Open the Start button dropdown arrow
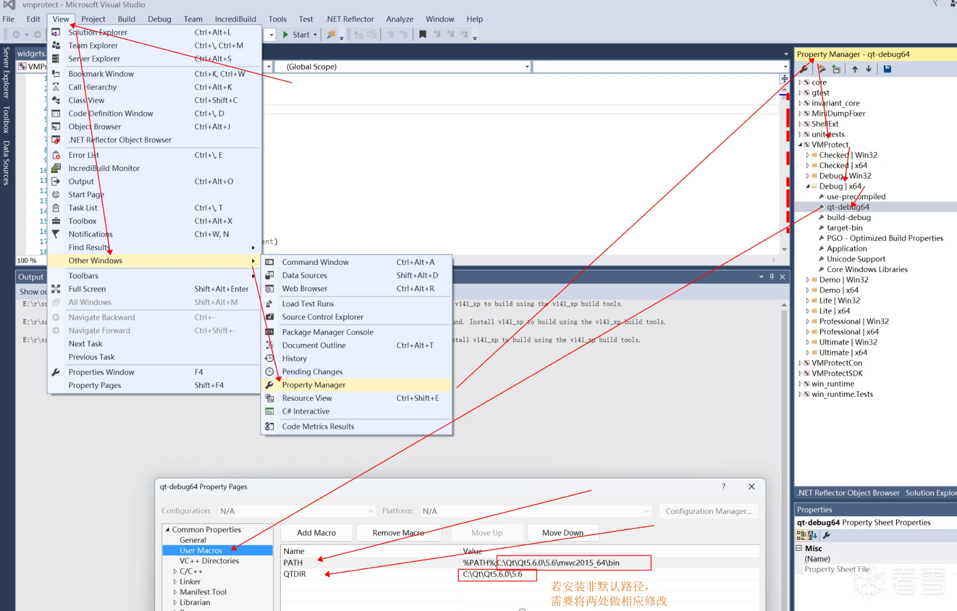The height and width of the screenshot is (611, 957). (316, 34)
